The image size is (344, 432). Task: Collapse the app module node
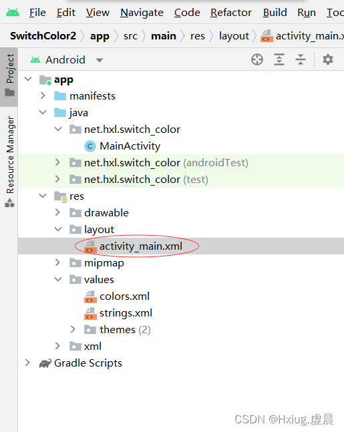point(28,79)
